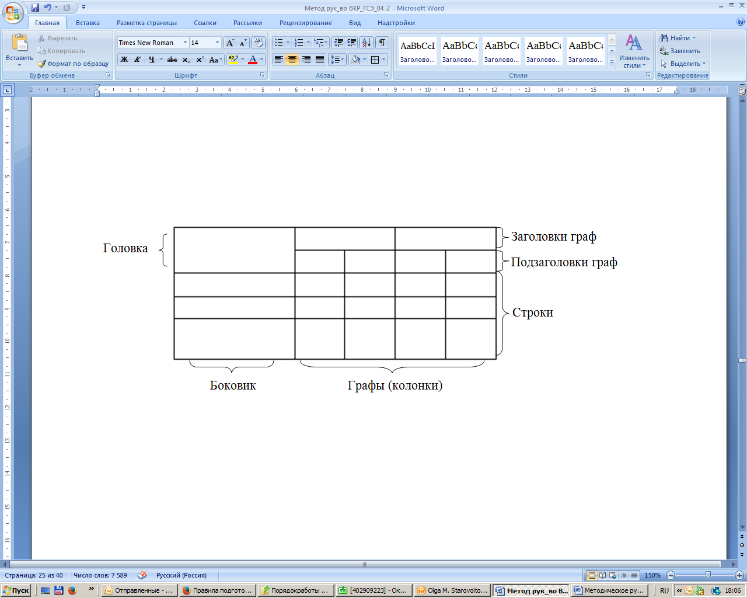Viewport: 747px width, 598px height.
Task: Click the Office button logo
Action: click(12, 12)
